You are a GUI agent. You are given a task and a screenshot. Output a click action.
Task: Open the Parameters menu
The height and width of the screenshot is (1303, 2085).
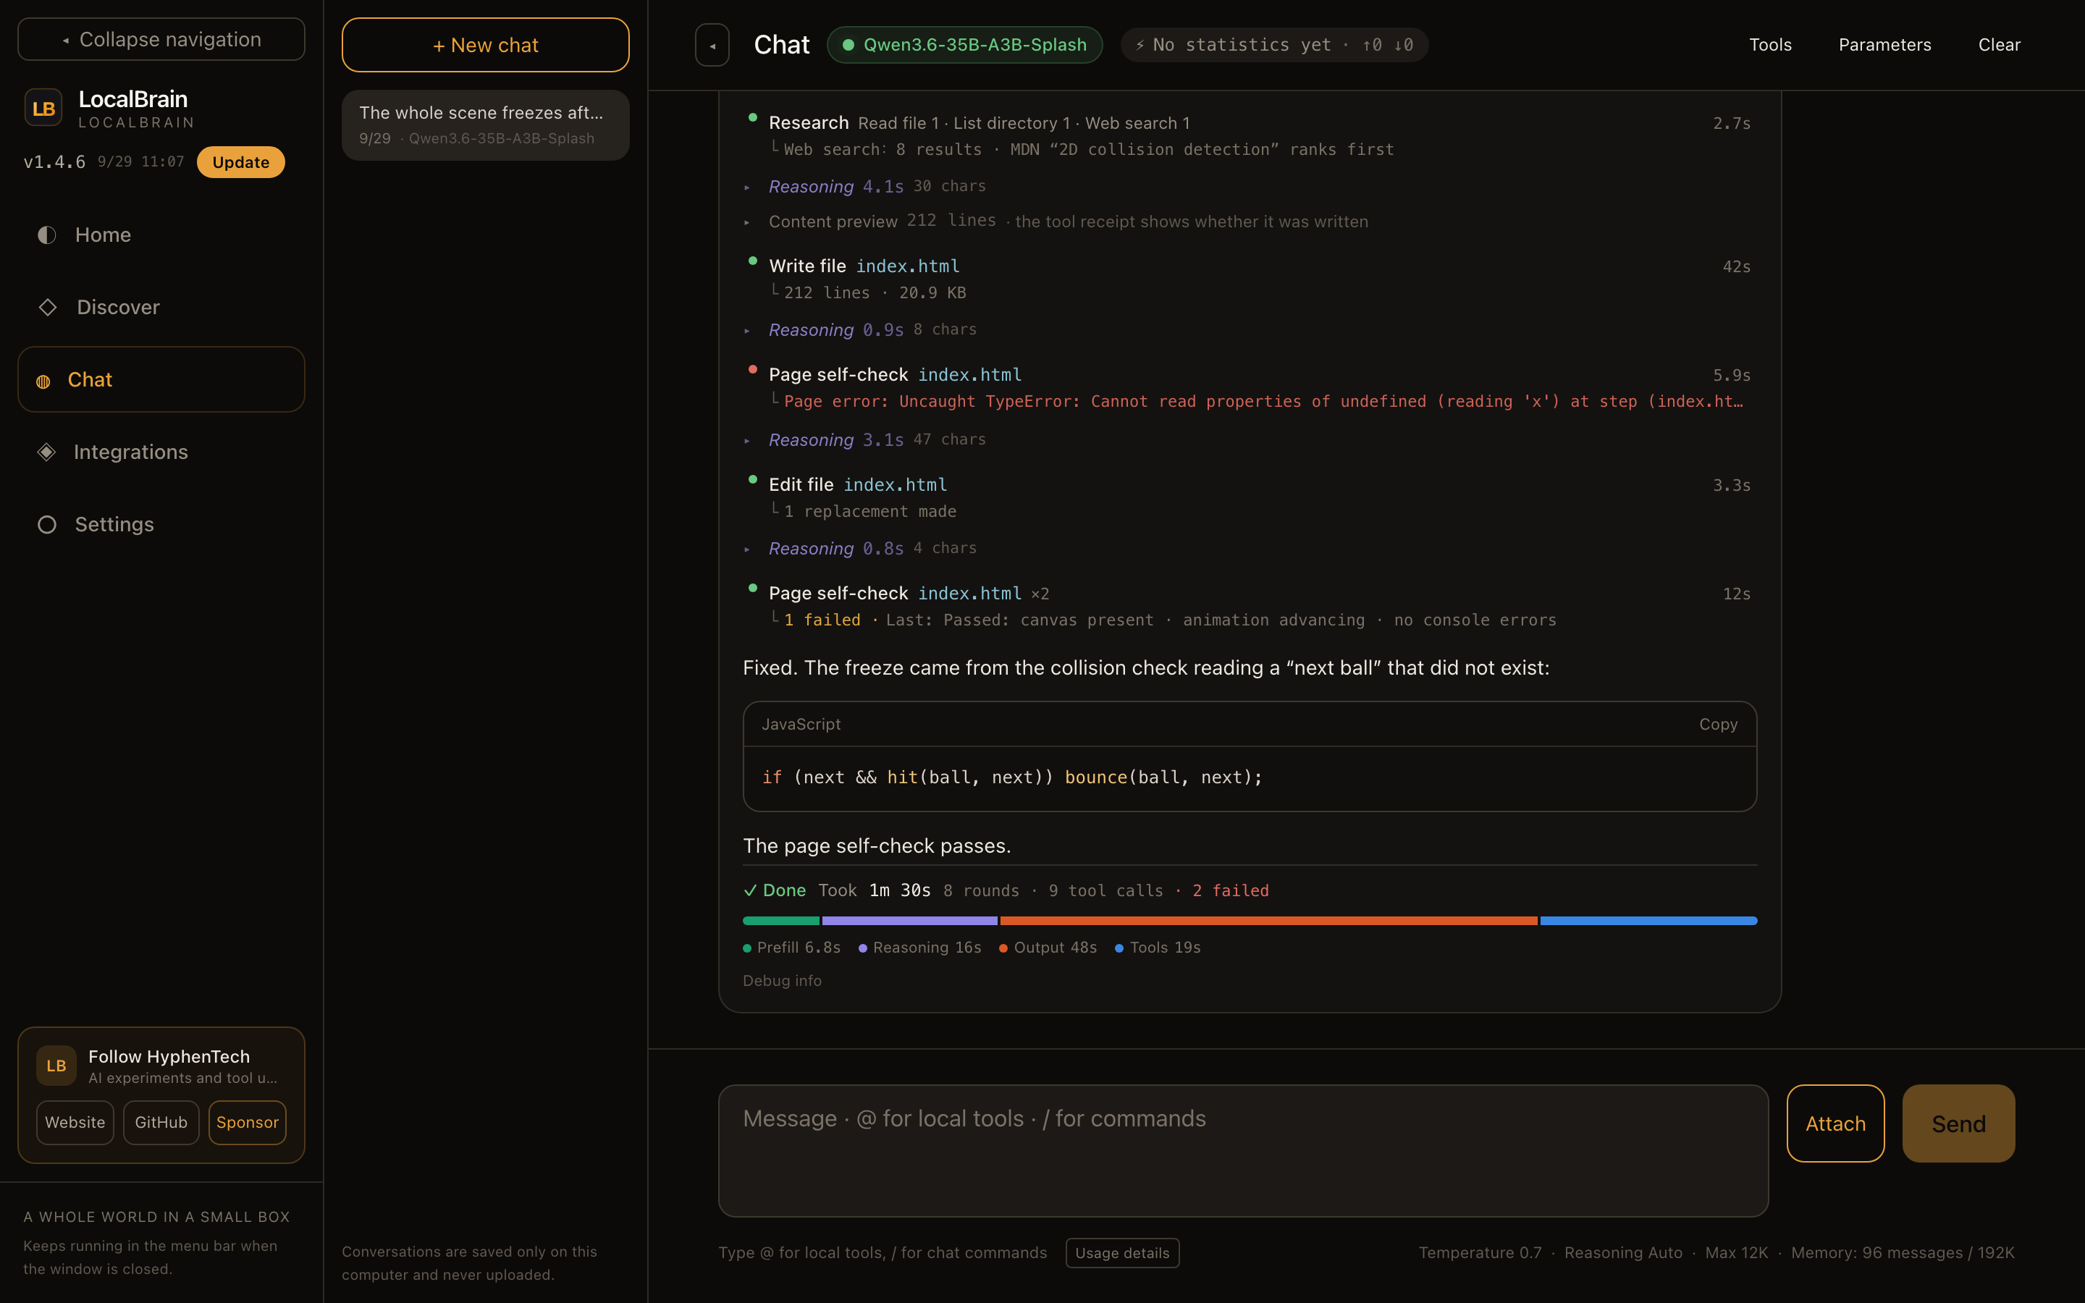click(x=1884, y=45)
